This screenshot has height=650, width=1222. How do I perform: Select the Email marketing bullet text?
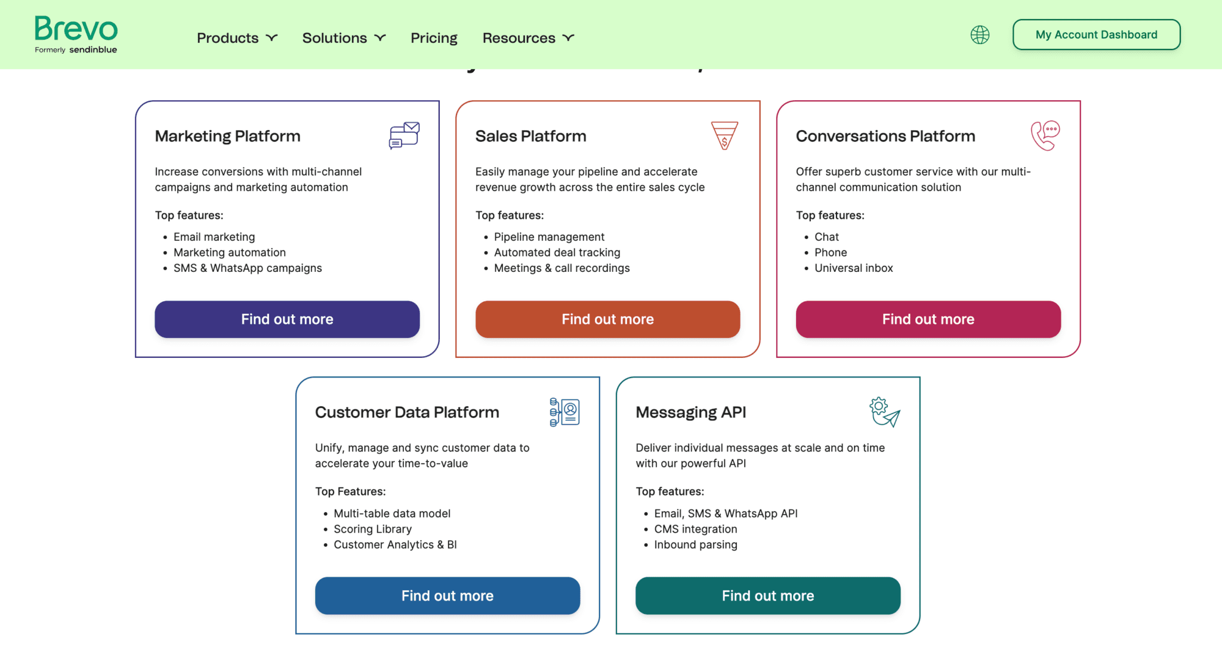[214, 237]
